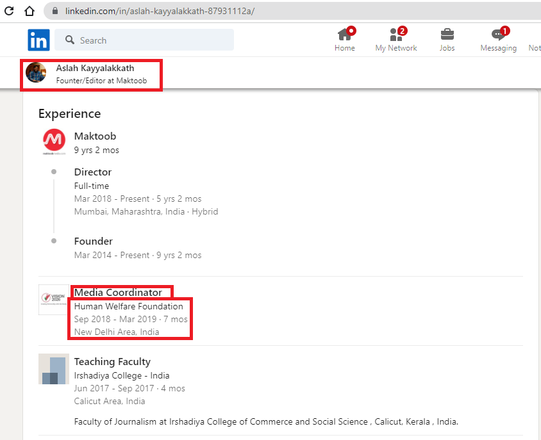Image resolution: width=541 pixels, height=440 pixels.
Task: Click the Jobs briefcase icon
Action: 447,35
